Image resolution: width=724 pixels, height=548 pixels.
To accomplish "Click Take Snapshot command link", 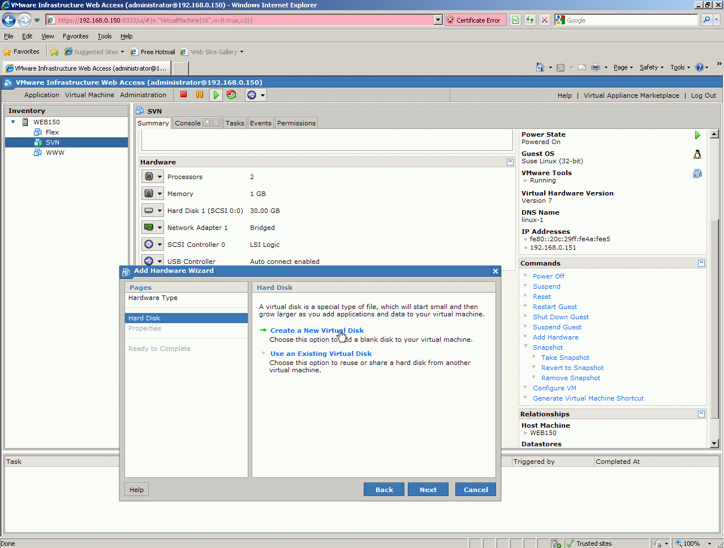I will click(x=565, y=358).
